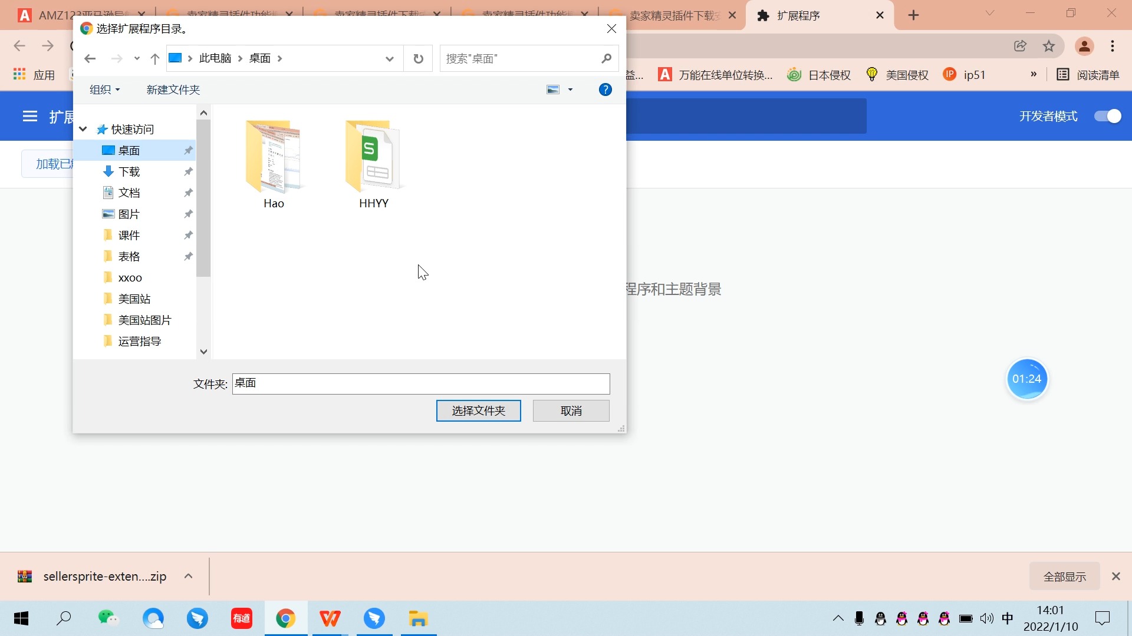Collapse the 快速访问 tree section
Viewport: 1132px width, 636px height.
tap(83, 129)
